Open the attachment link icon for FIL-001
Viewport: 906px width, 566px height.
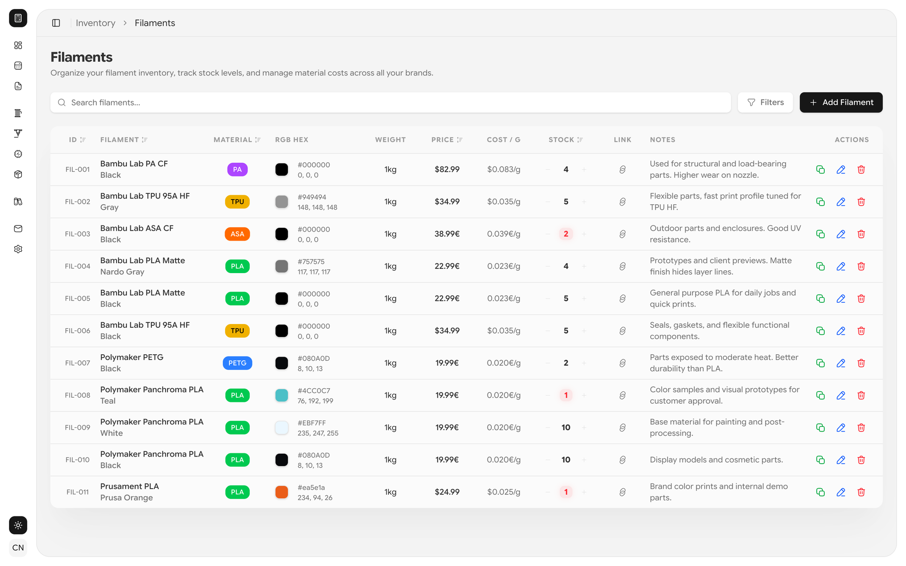[x=622, y=169]
